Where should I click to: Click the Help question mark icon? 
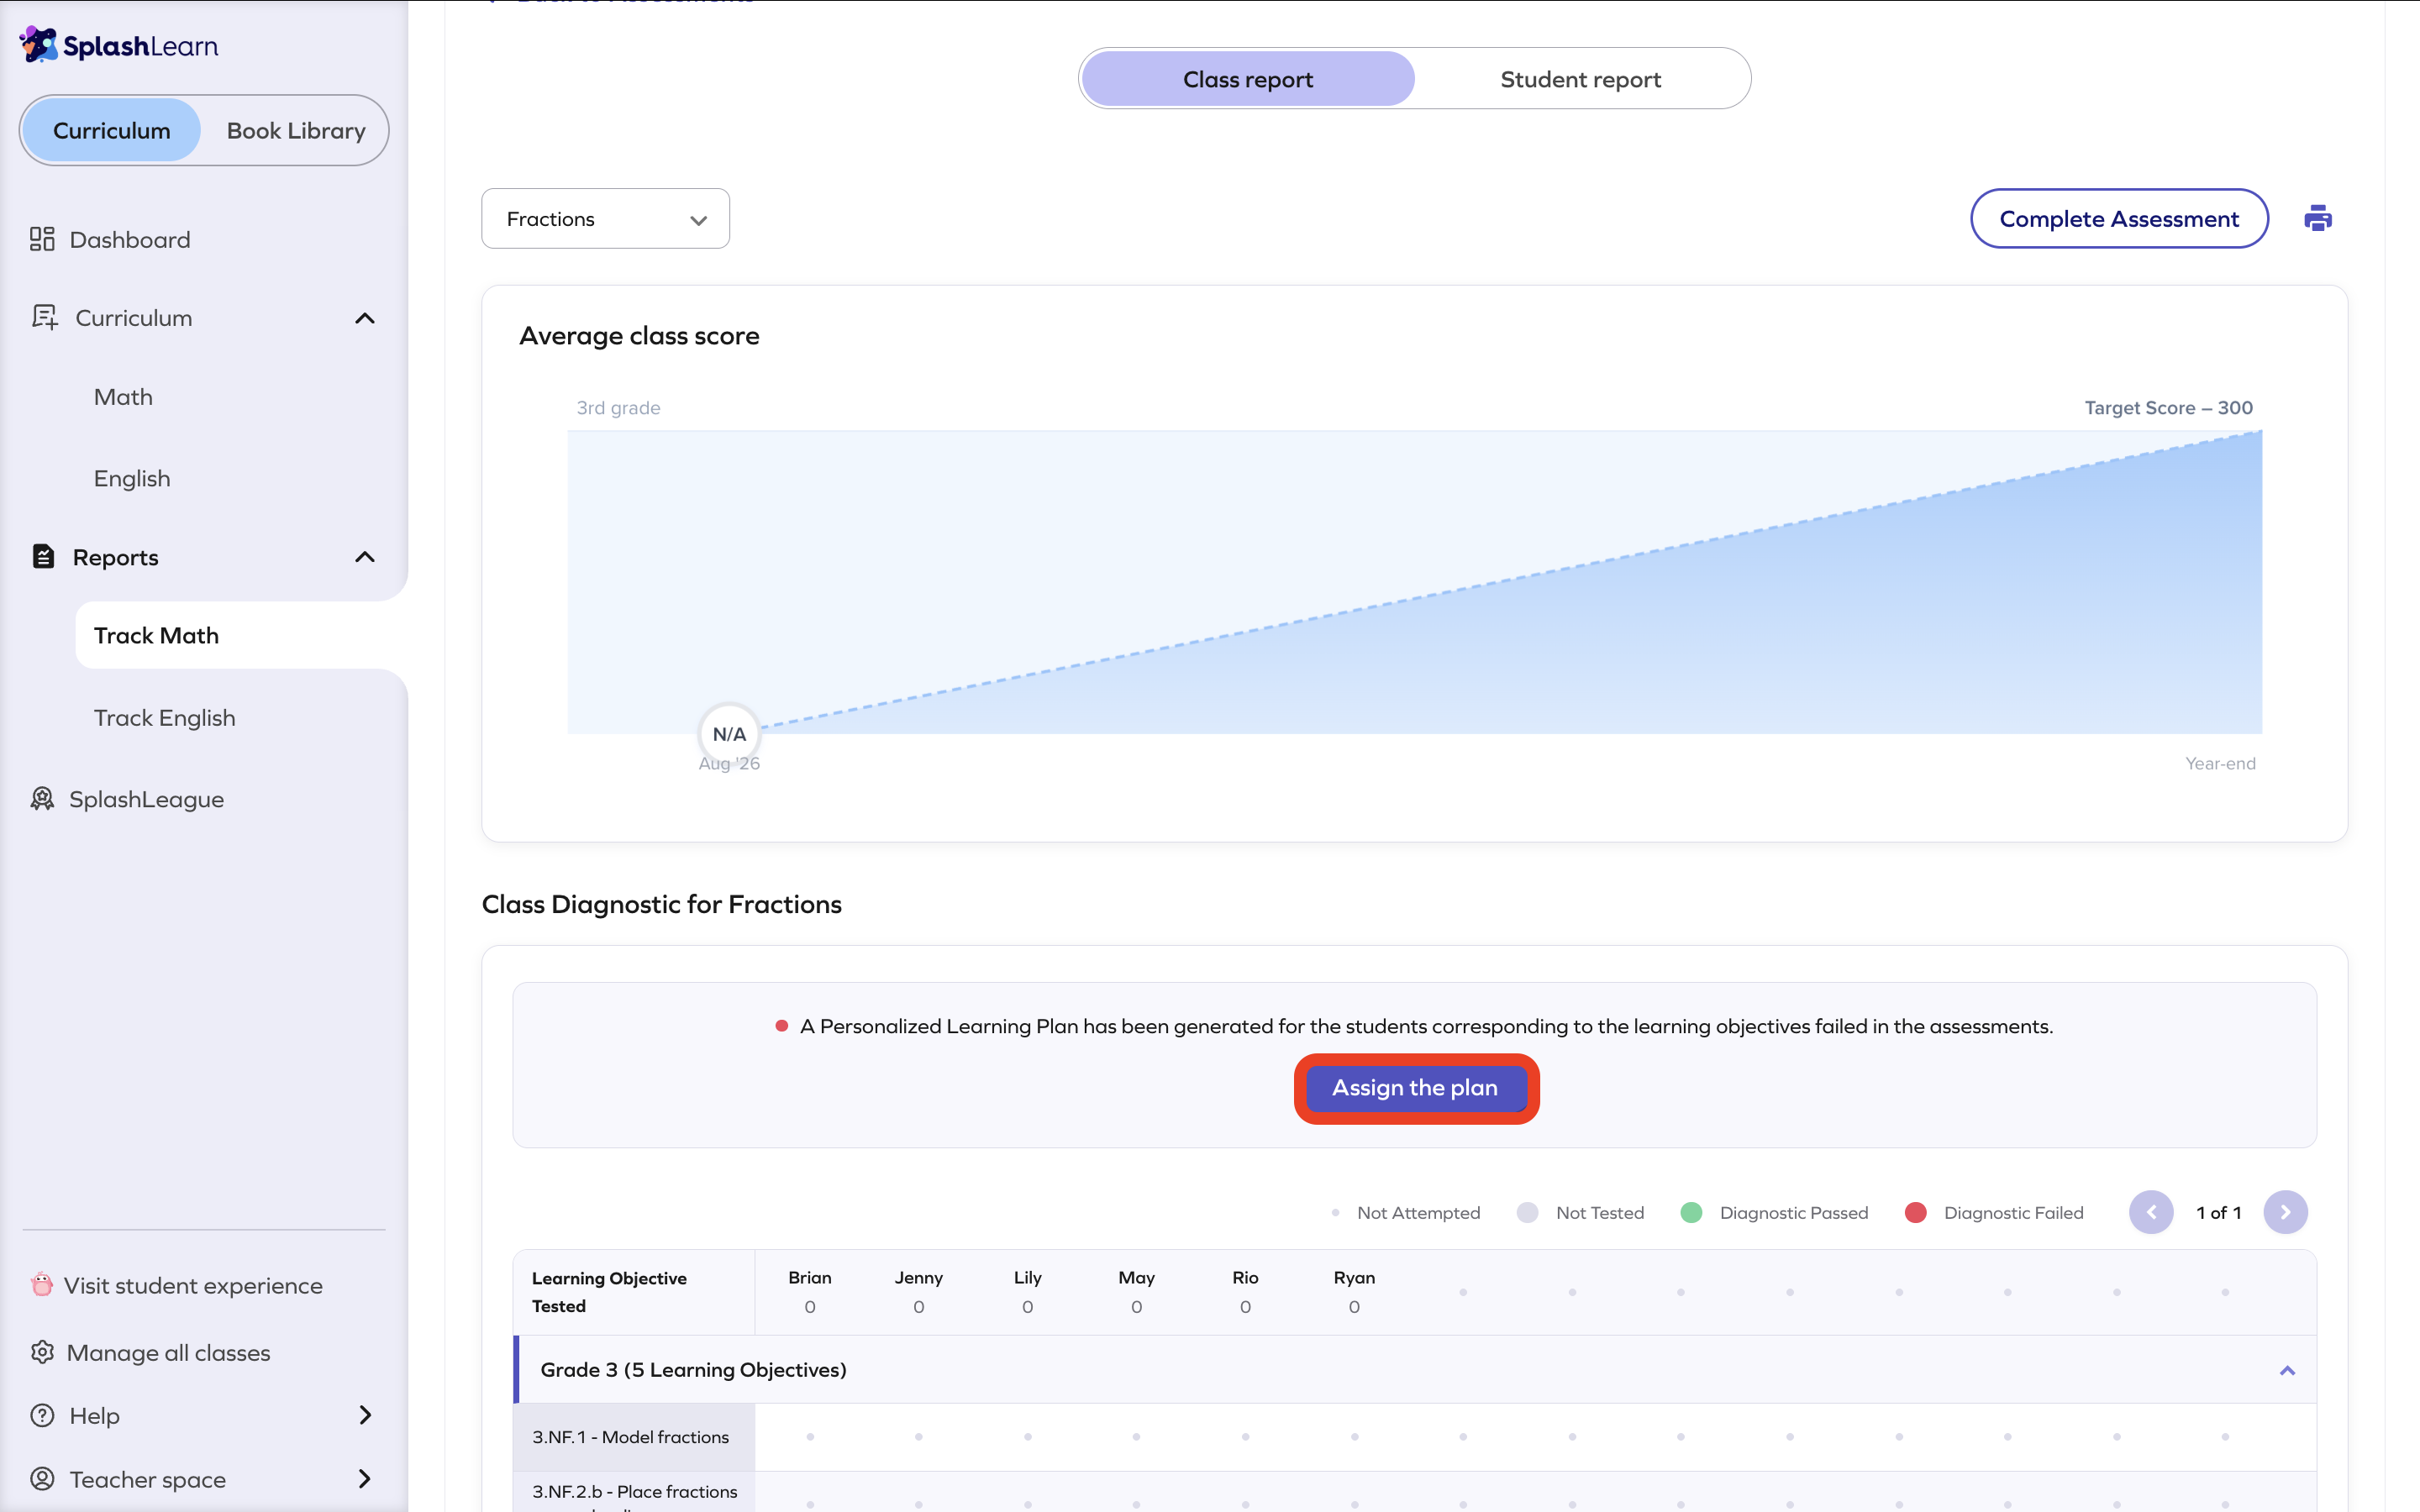point(42,1415)
